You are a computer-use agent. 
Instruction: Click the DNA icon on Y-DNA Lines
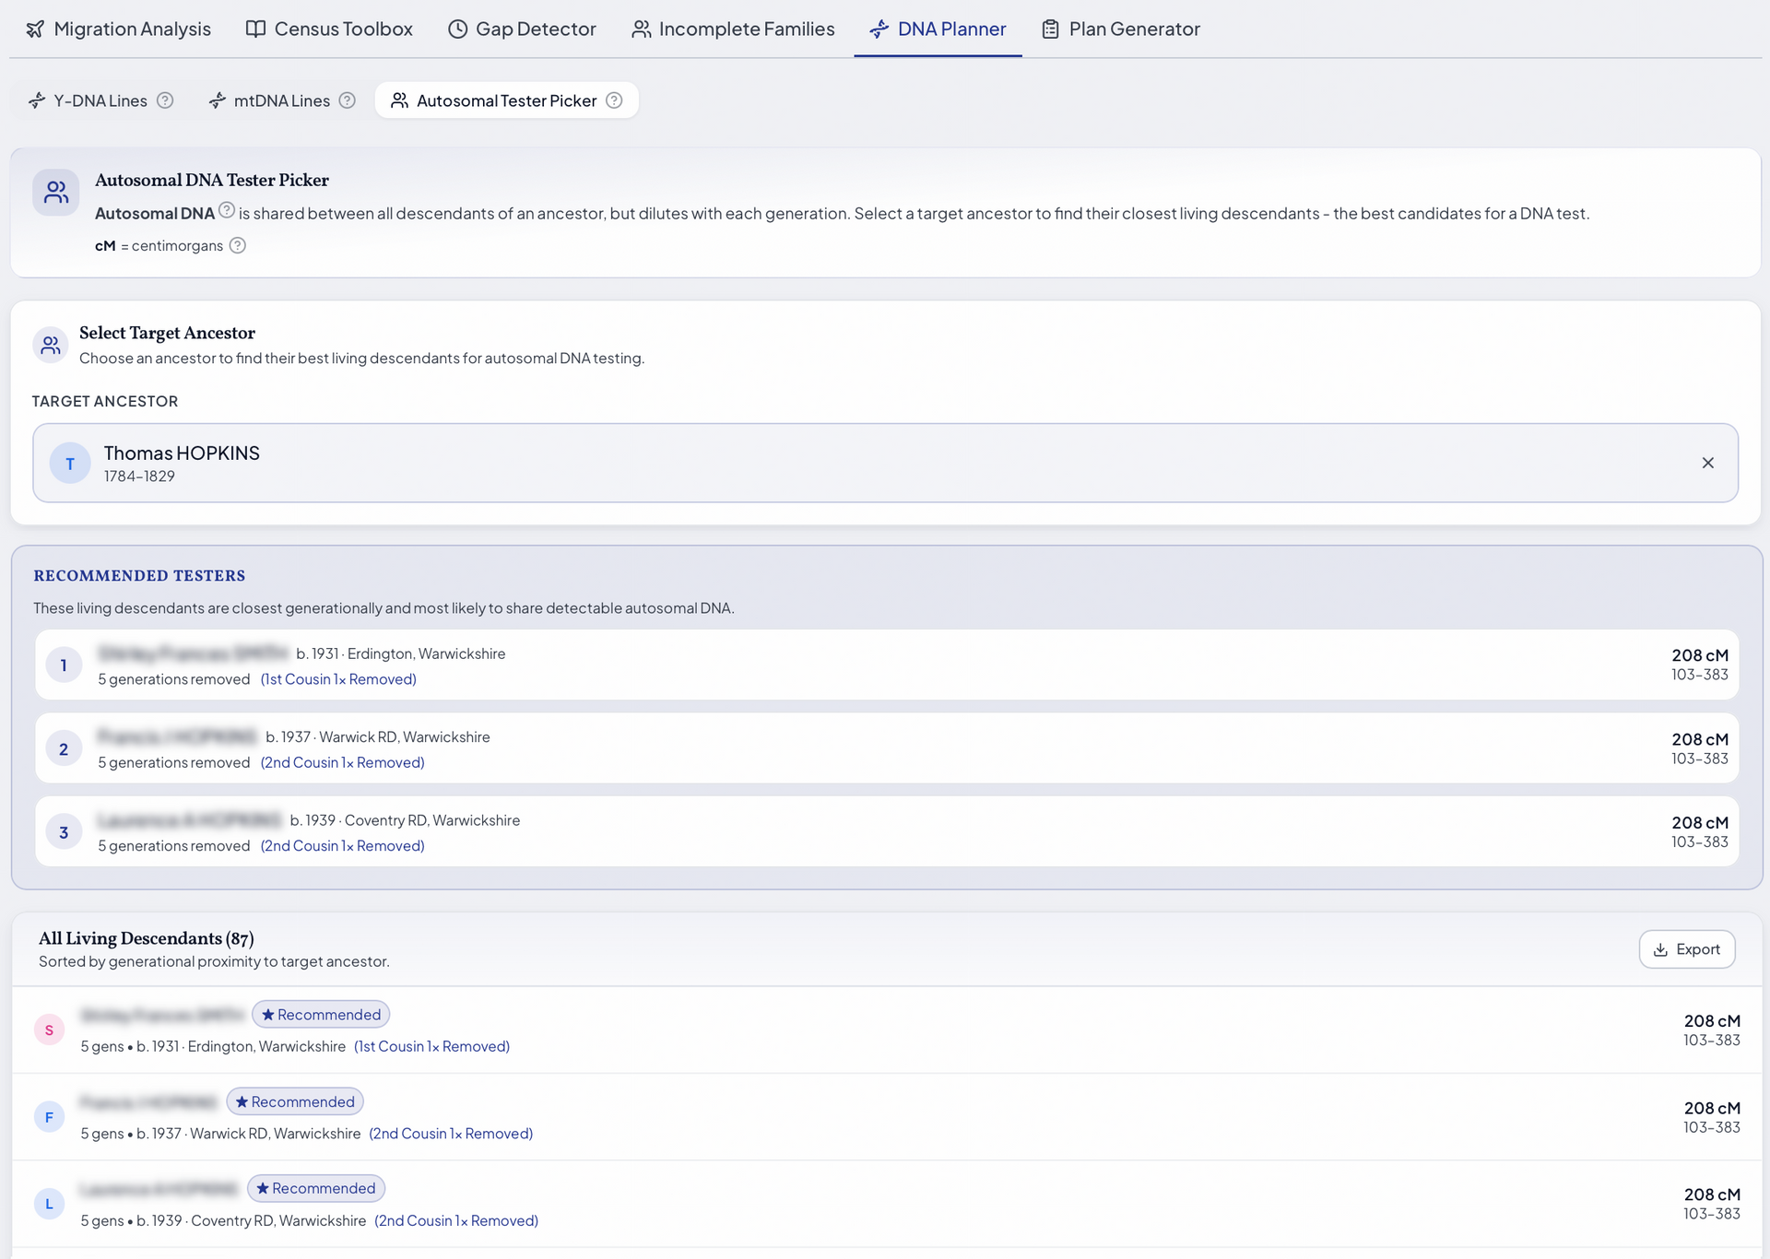click(37, 100)
